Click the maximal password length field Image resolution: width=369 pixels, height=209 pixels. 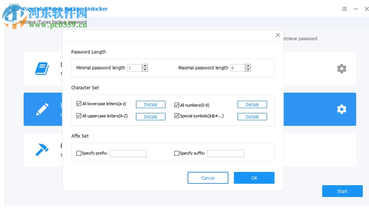click(x=237, y=68)
